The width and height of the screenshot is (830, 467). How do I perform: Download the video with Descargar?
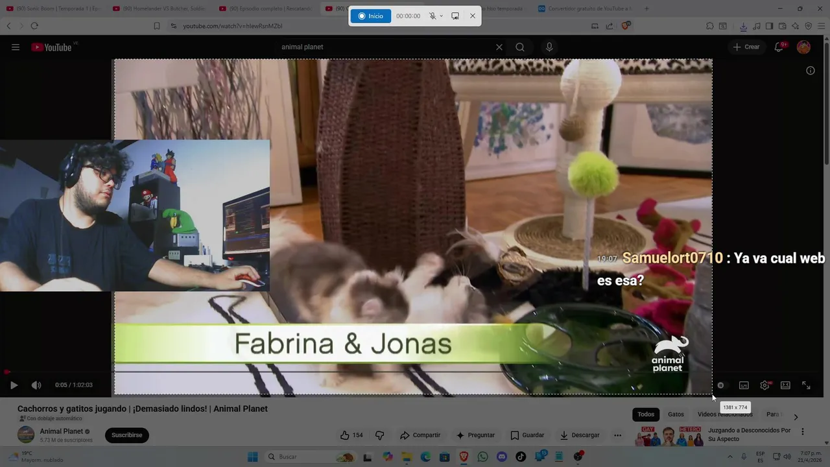tap(580, 435)
